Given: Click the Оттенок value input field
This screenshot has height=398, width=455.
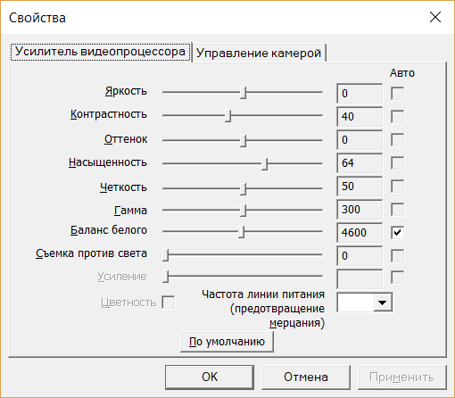Looking at the screenshot, I should pyautogui.click(x=360, y=140).
